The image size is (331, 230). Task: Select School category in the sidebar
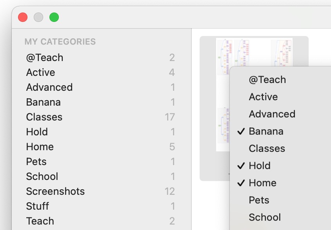42,176
